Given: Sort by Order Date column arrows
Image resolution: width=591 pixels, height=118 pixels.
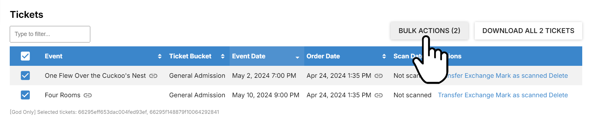Looking at the screenshot, I should click(384, 56).
